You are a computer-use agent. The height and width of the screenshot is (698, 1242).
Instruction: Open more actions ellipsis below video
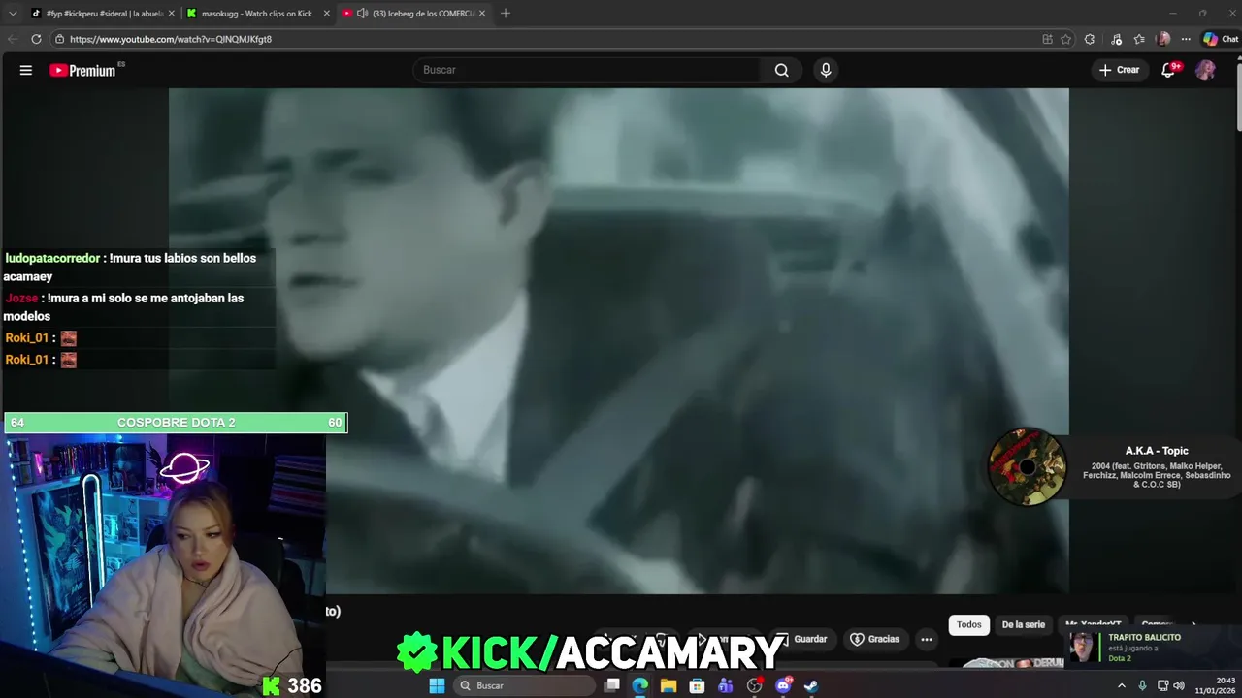coord(927,639)
